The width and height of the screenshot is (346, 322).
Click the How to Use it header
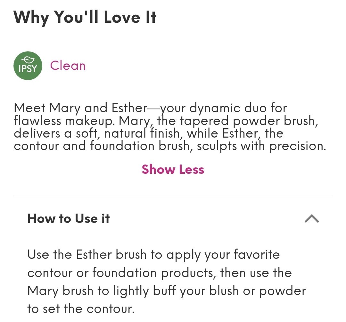coord(69,219)
